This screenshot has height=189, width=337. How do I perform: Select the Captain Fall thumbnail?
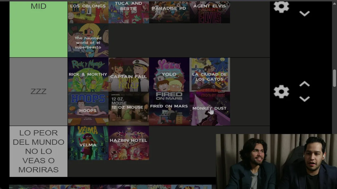[x=128, y=75]
